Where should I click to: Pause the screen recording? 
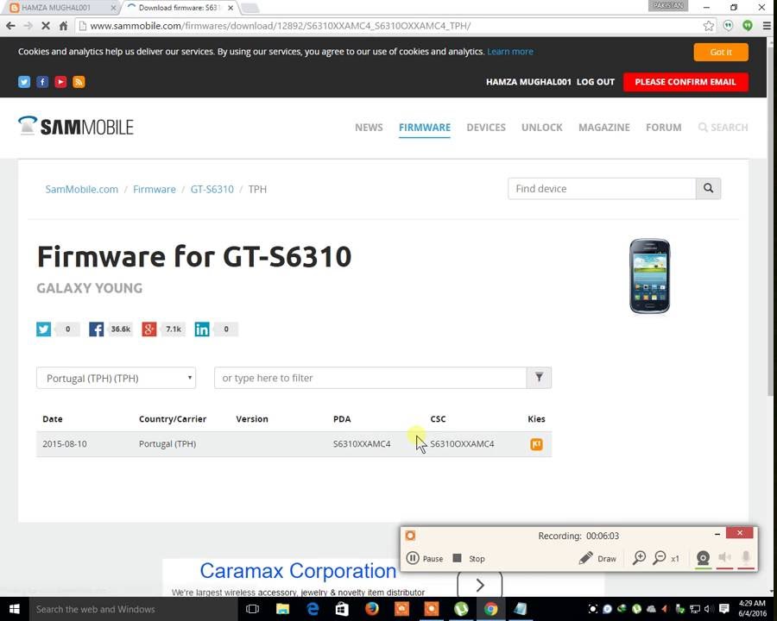(425, 558)
